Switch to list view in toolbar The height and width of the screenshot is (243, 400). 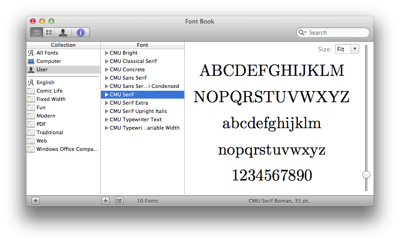coord(37,33)
